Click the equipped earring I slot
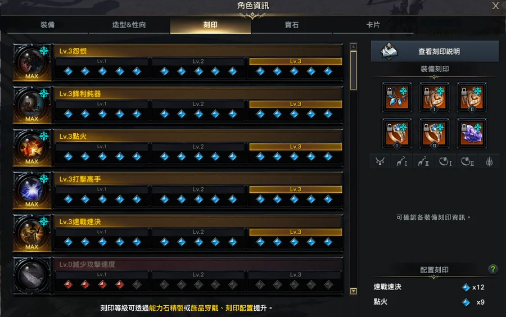 pos(434,97)
